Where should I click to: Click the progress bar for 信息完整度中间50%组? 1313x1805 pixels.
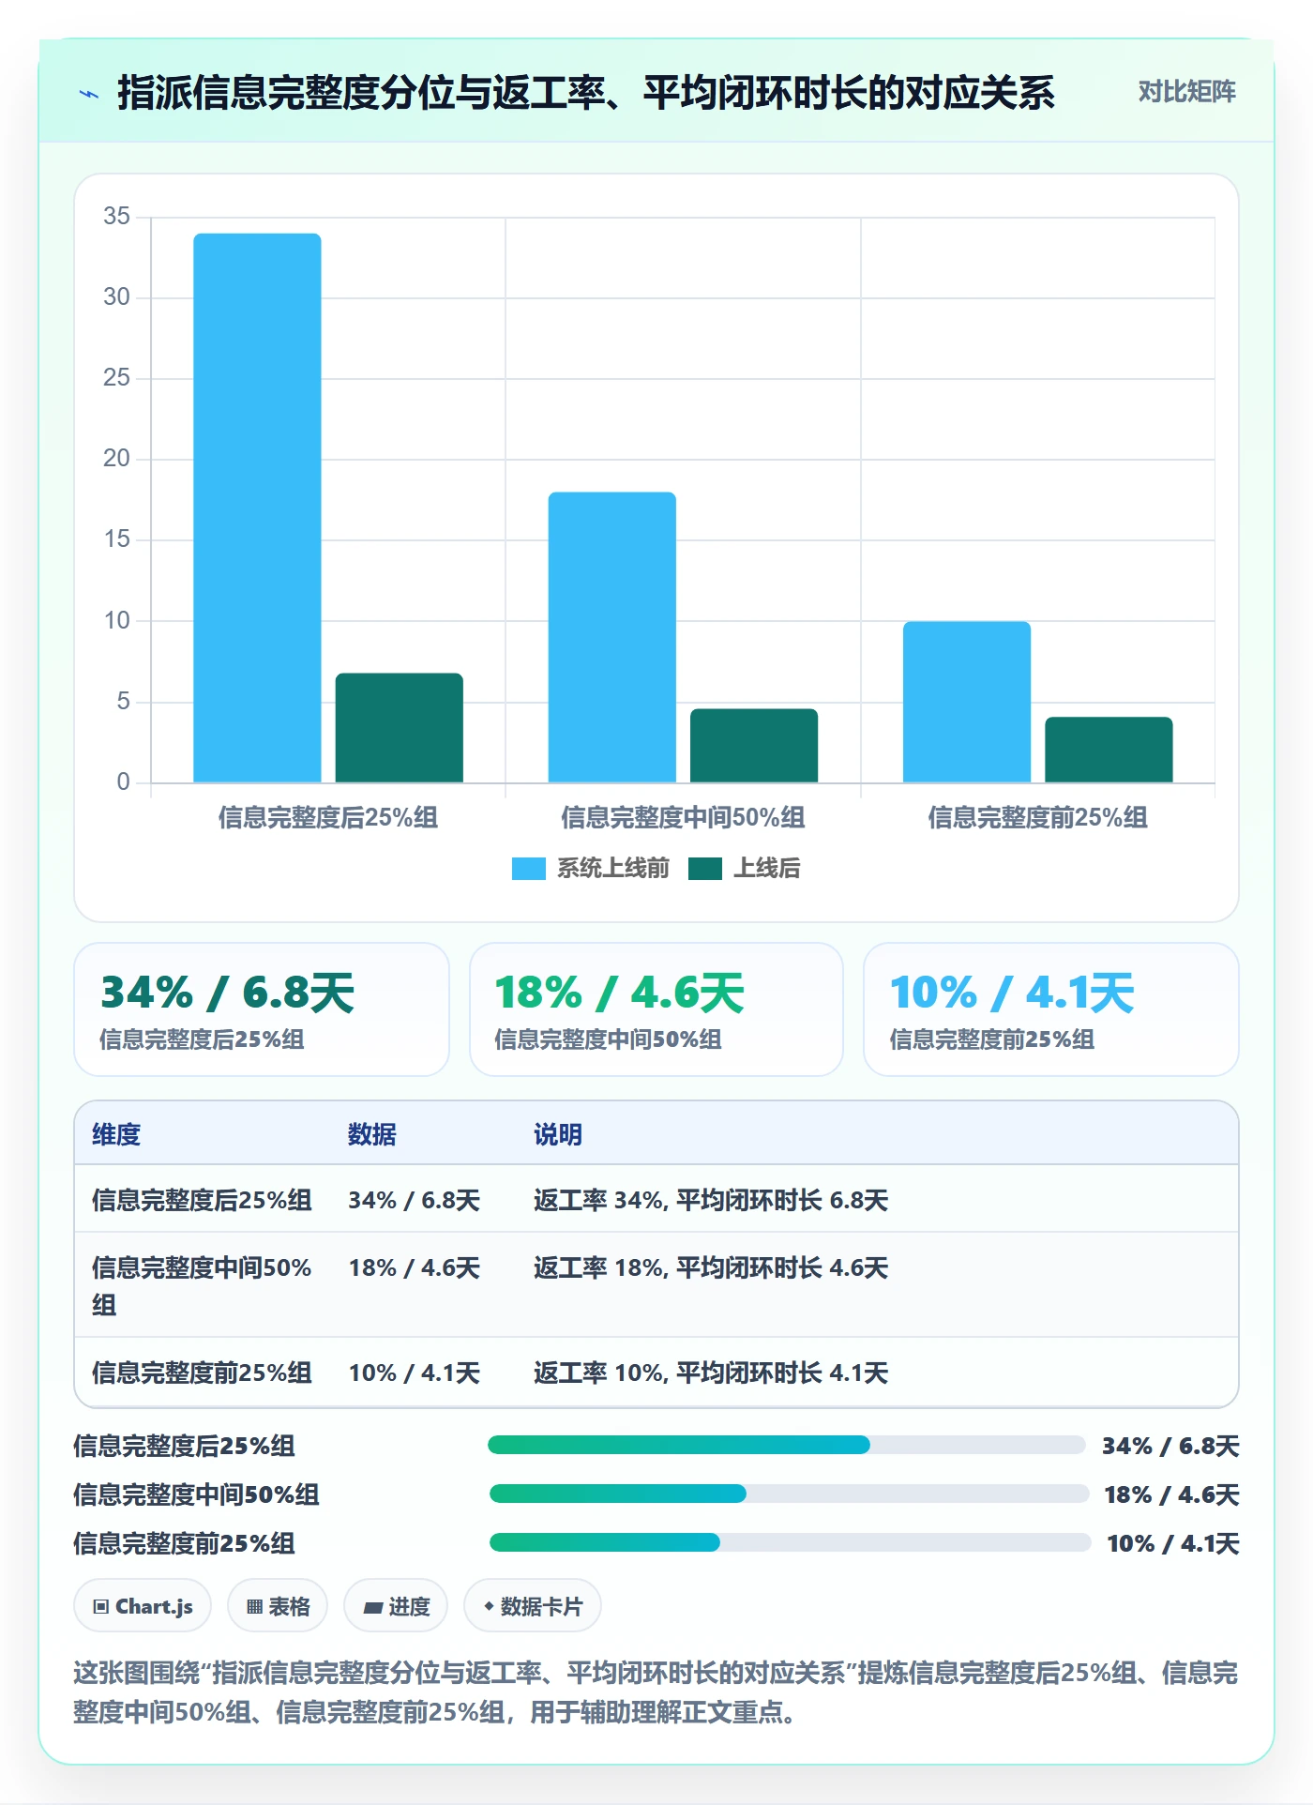click(x=789, y=1494)
